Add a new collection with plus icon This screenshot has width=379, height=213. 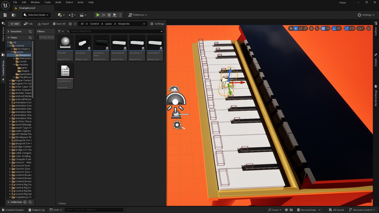(x=25, y=202)
